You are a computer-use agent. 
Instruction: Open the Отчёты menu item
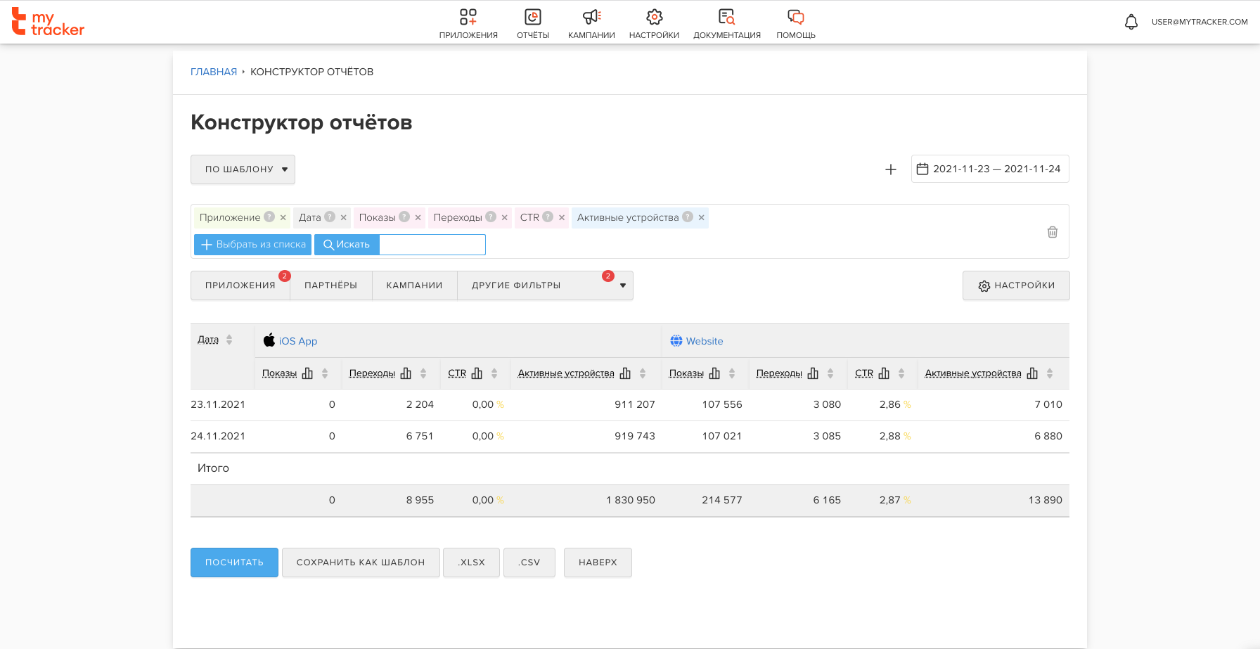(533, 23)
